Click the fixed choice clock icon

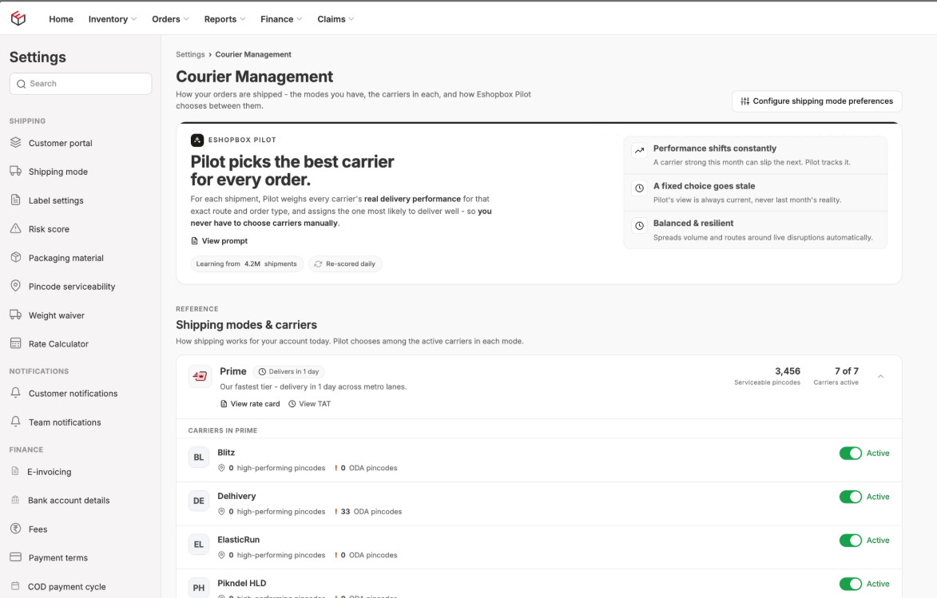point(639,188)
